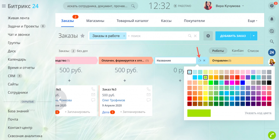The image size is (279, 140).
Task: Click kanban scroll-left round arrow
Action: point(60,99)
